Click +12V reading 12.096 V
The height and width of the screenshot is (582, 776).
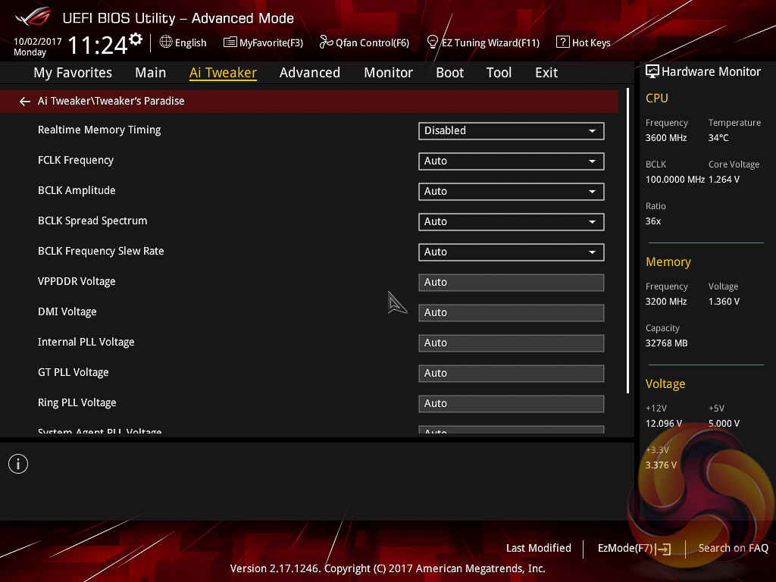[x=664, y=424]
